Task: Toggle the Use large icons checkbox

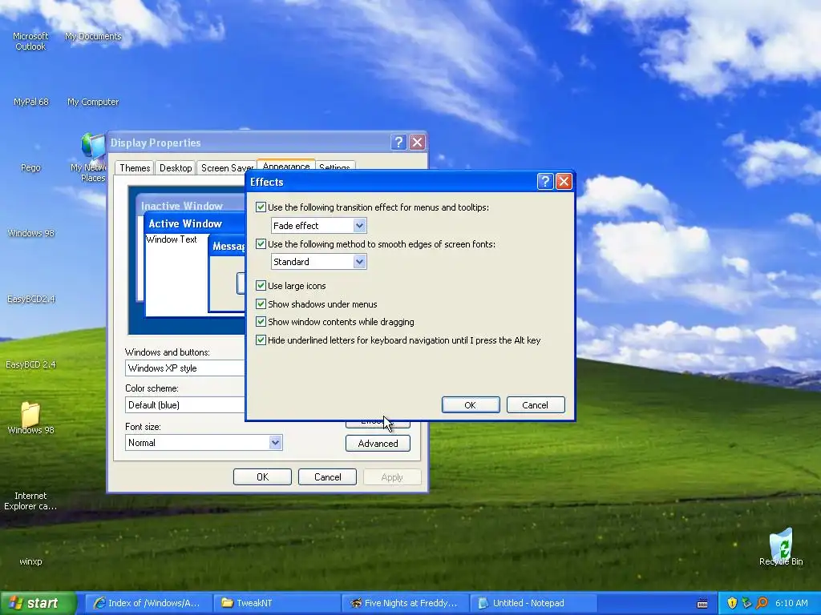Action: tap(261, 286)
